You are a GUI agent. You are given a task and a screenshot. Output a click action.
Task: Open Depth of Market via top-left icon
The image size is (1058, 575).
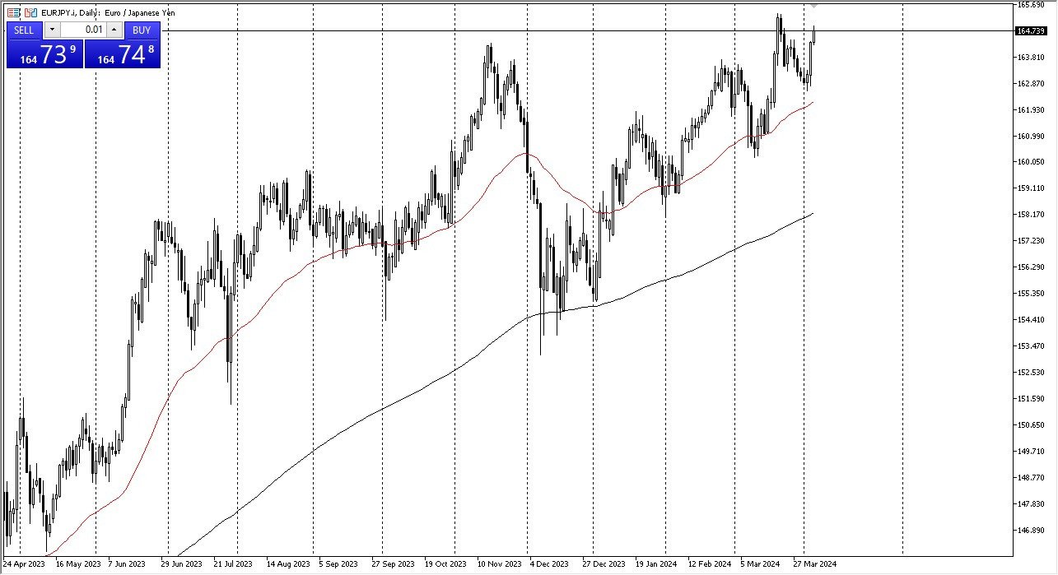point(13,12)
